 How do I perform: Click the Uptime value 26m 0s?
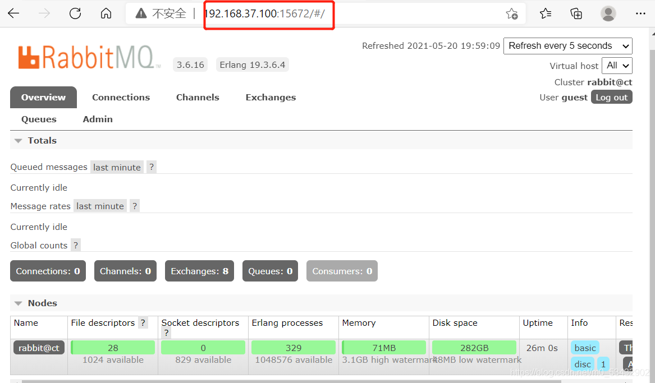(542, 348)
